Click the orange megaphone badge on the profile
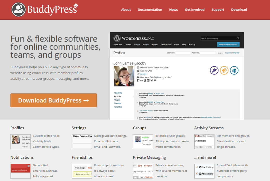 point(224,70)
